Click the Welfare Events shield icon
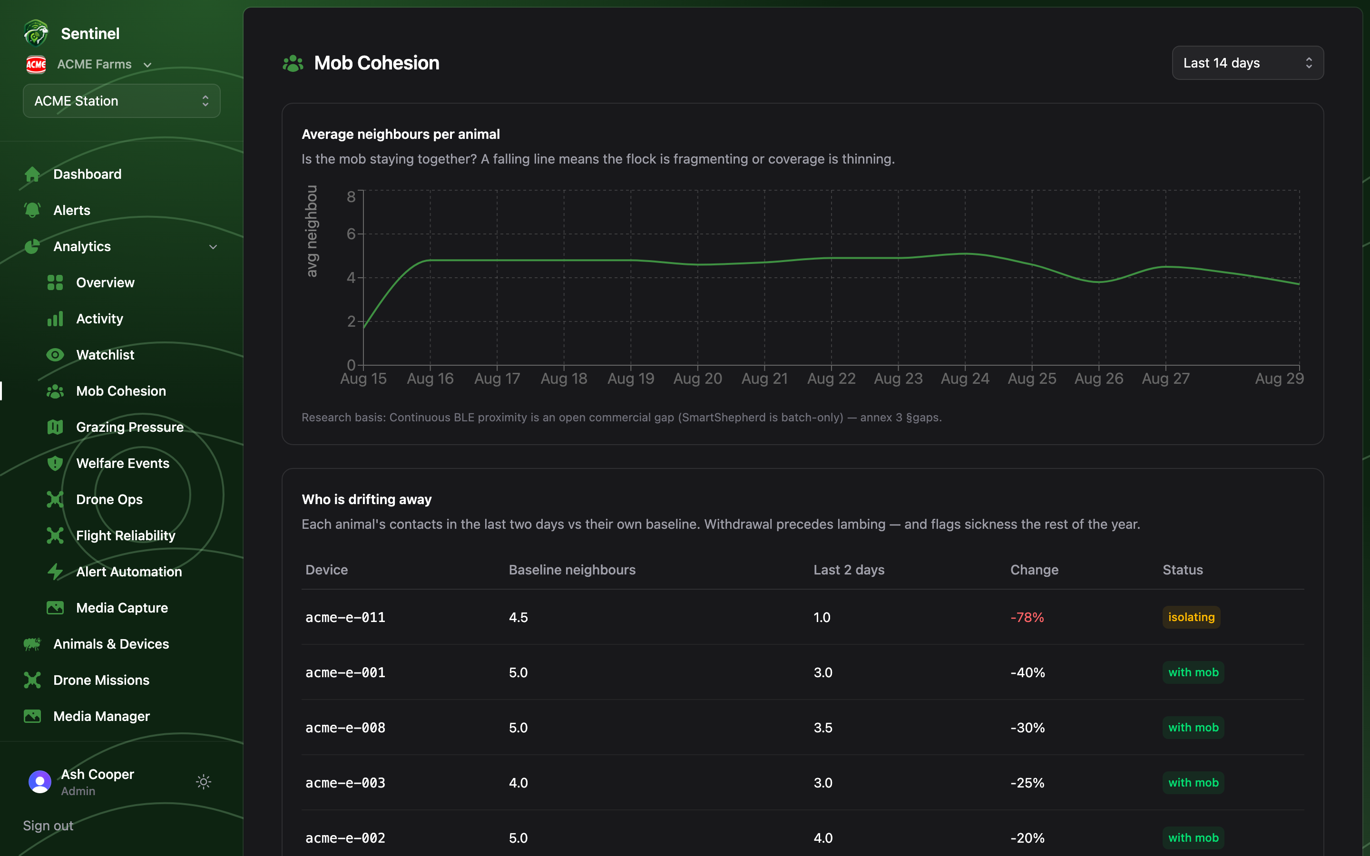1370x856 pixels. point(55,464)
